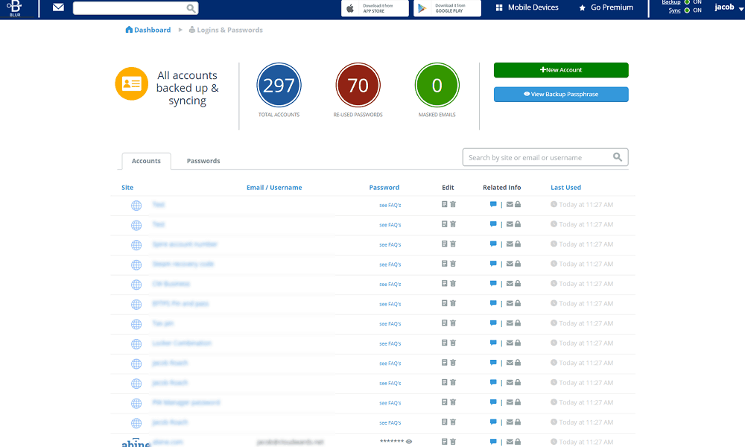The width and height of the screenshot is (745, 447).
Task: Edit the BTPS Pin and pass entry
Action: (x=444, y=303)
